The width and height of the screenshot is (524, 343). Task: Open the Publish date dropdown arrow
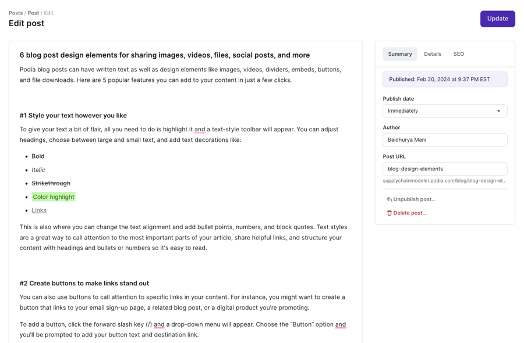pos(498,111)
